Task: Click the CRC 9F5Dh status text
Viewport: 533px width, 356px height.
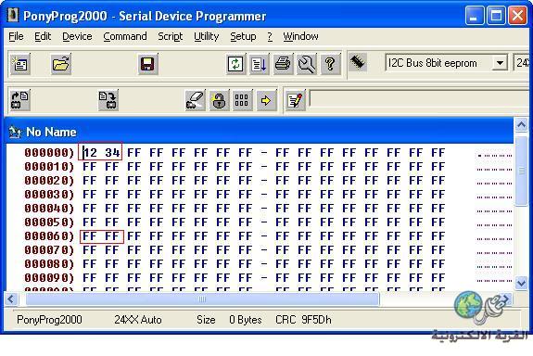Action: 303,320
